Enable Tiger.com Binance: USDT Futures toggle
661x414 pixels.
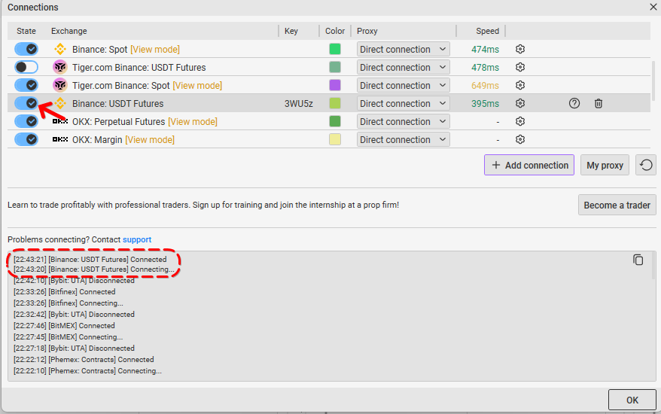click(26, 68)
